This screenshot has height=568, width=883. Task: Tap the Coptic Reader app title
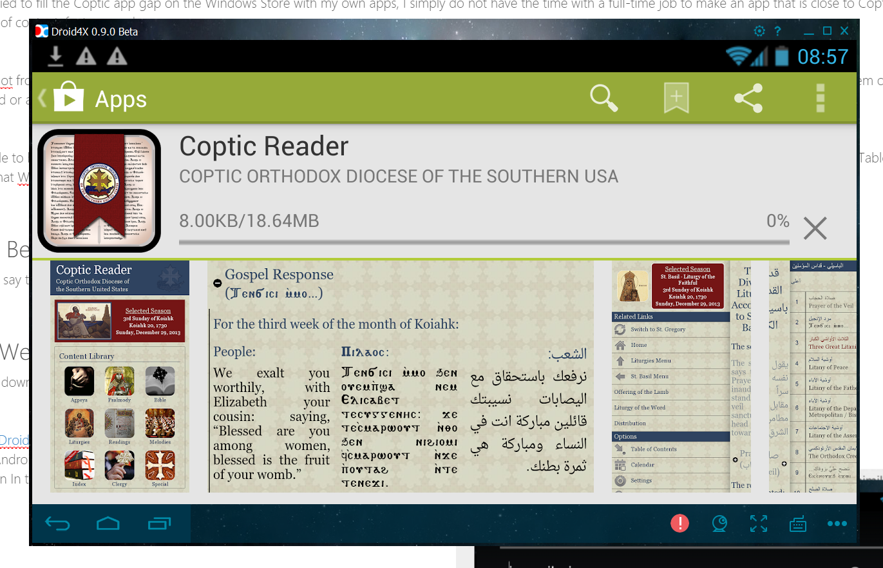(x=264, y=146)
